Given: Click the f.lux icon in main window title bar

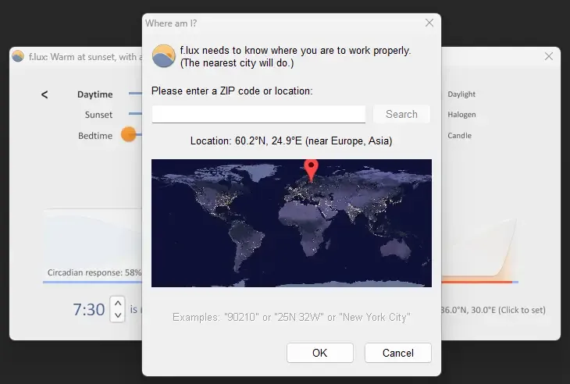Looking at the screenshot, I should pyautogui.click(x=18, y=56).
